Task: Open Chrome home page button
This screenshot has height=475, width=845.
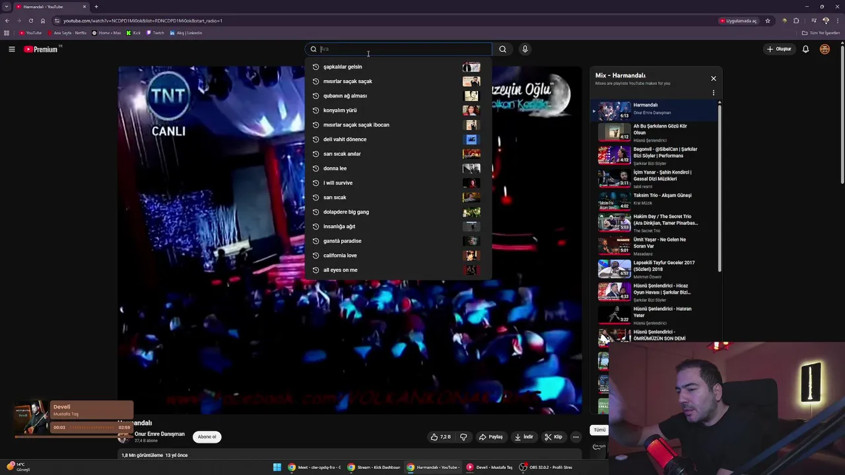Action: [x=43, y=20]
